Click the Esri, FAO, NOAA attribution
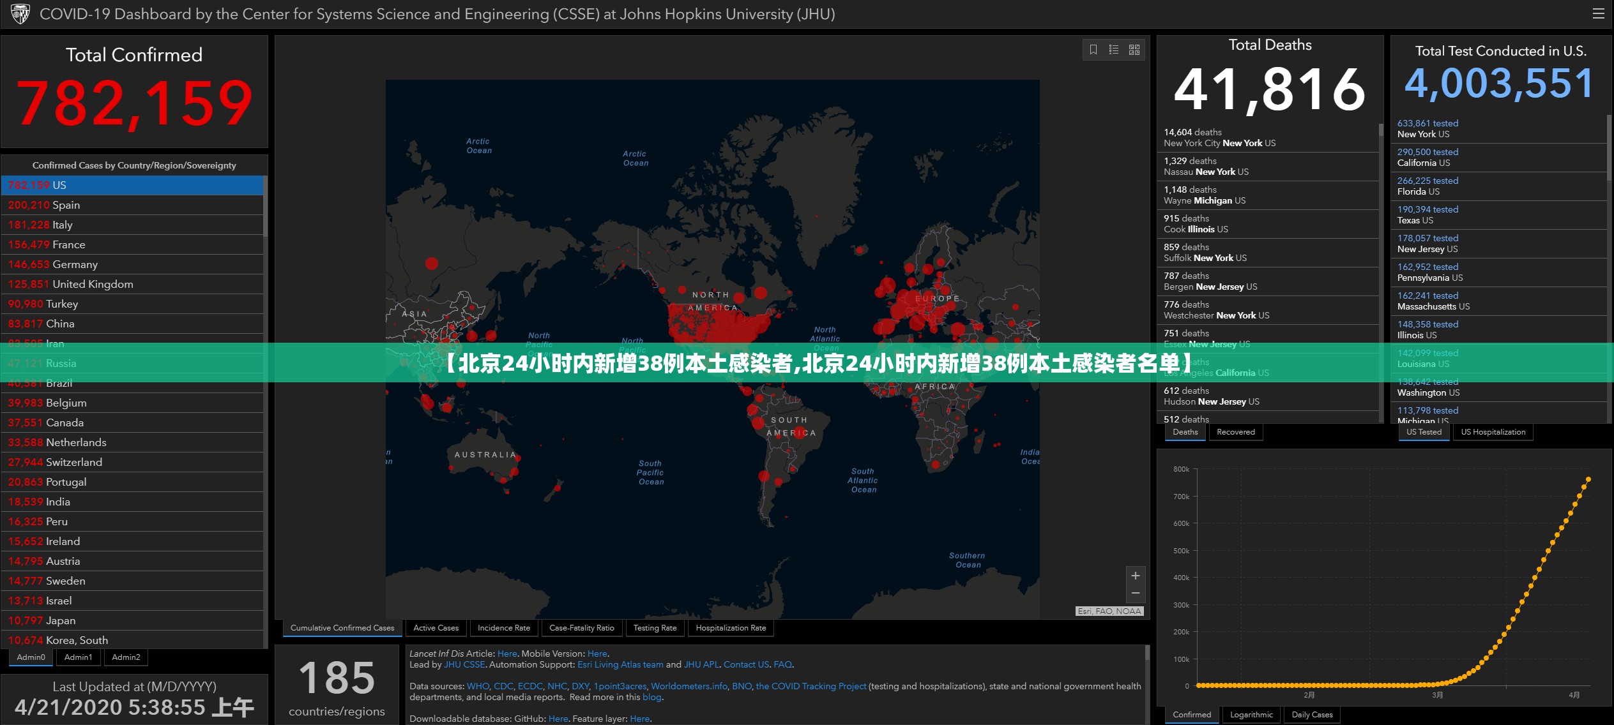Image resolution: width=1614 pixels, height=725 pixels. point(1109,611)
